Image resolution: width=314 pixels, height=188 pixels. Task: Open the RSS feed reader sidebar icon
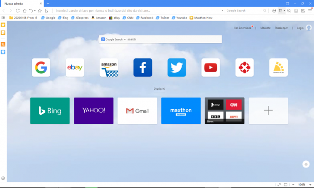pyautogui.click(x=3, y=44)
